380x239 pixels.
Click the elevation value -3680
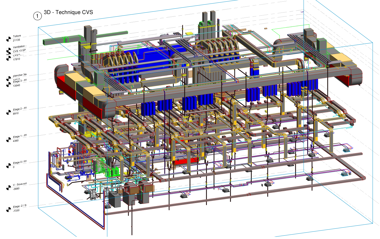coord(16,189)
